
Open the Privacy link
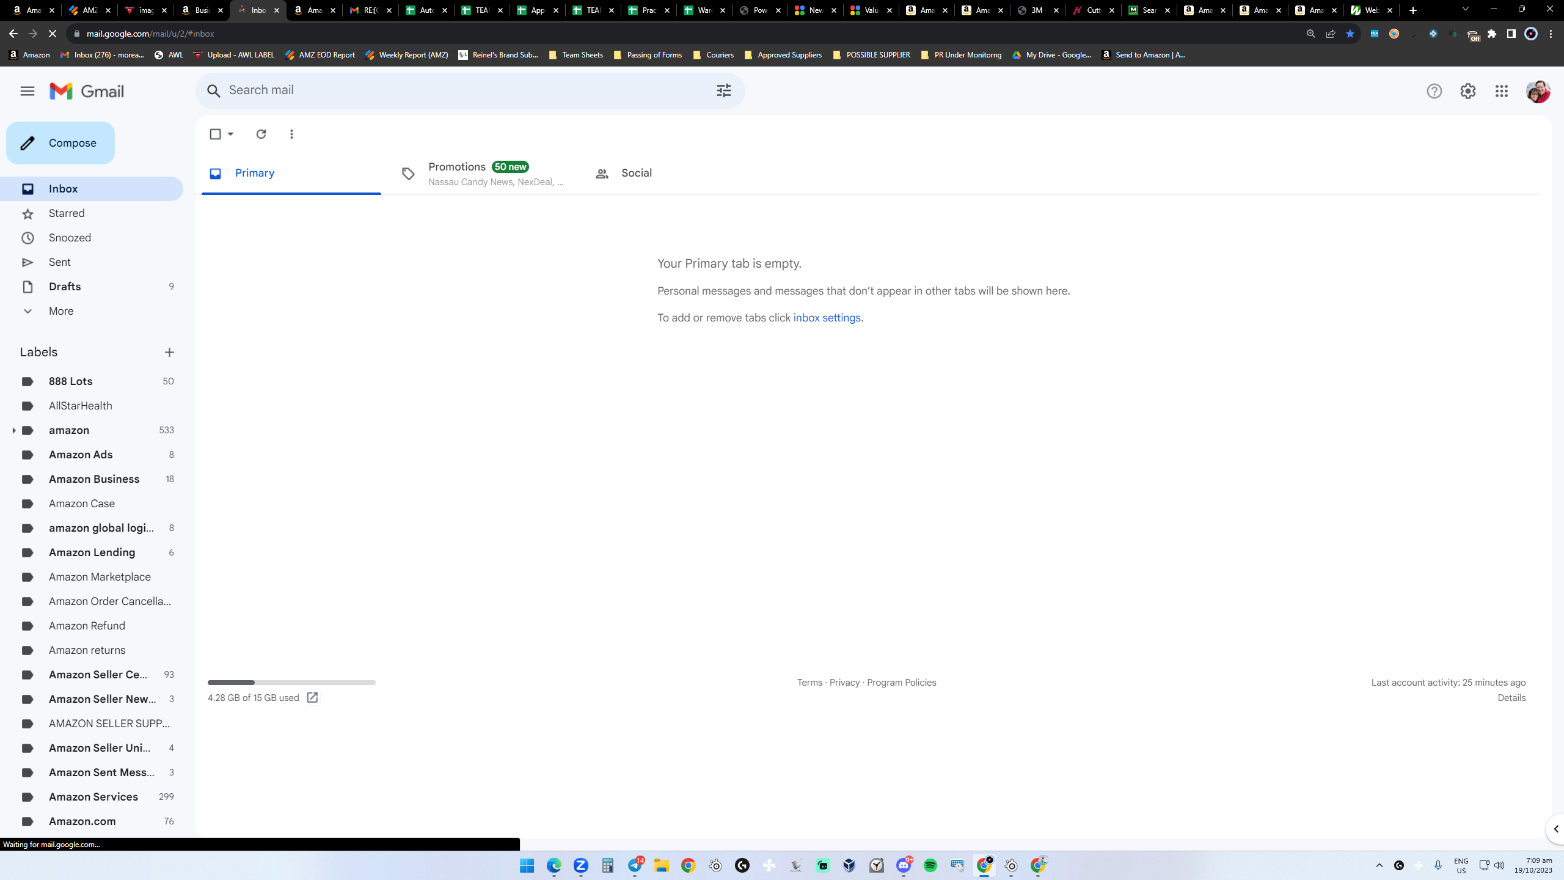pos(844,683)
